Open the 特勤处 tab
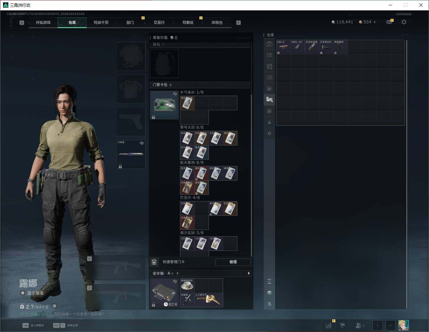 coord(188,22)
